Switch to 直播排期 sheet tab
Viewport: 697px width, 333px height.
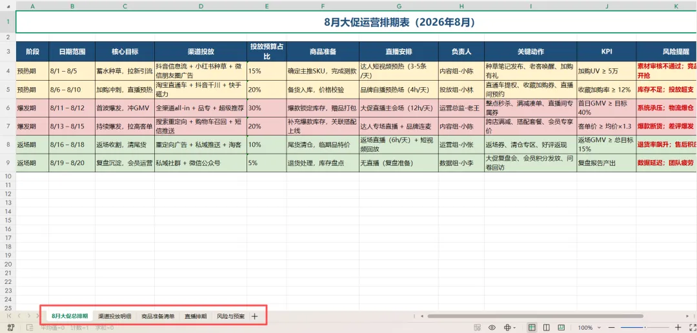click(196, 317)
